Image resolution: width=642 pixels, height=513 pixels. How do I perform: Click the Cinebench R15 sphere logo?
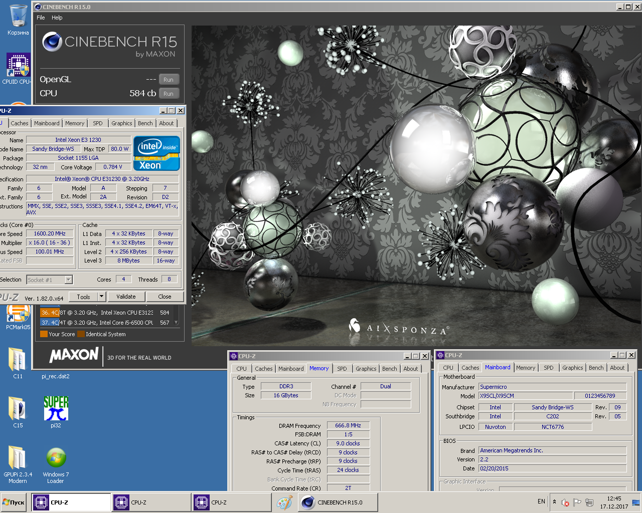[52, 42]
